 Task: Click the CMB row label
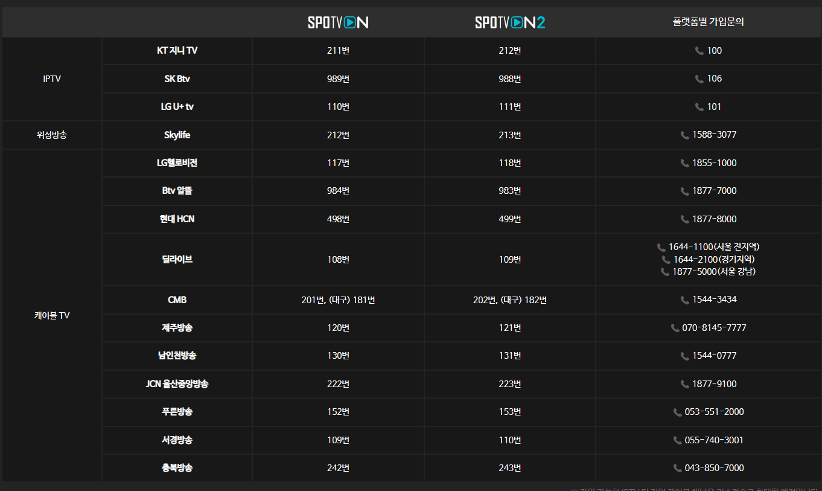(177, 300)
